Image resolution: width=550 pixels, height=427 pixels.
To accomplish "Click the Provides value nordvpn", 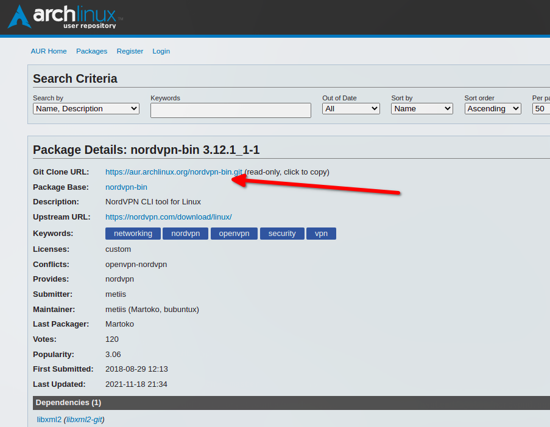I will [119, 279].
